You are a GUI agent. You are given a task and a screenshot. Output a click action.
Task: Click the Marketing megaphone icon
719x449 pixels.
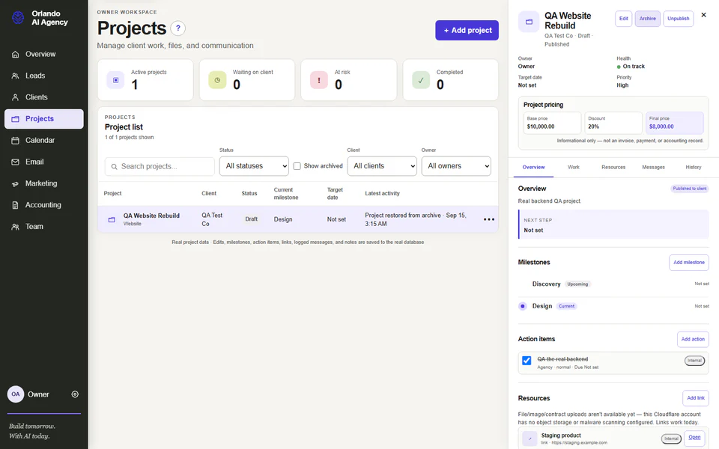[15, 183]
